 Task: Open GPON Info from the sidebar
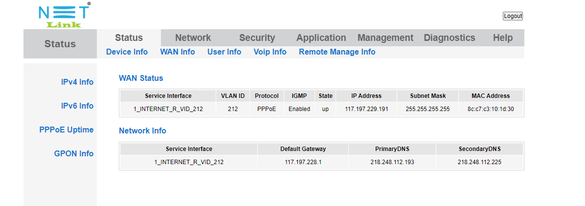[x=73, y=153]
